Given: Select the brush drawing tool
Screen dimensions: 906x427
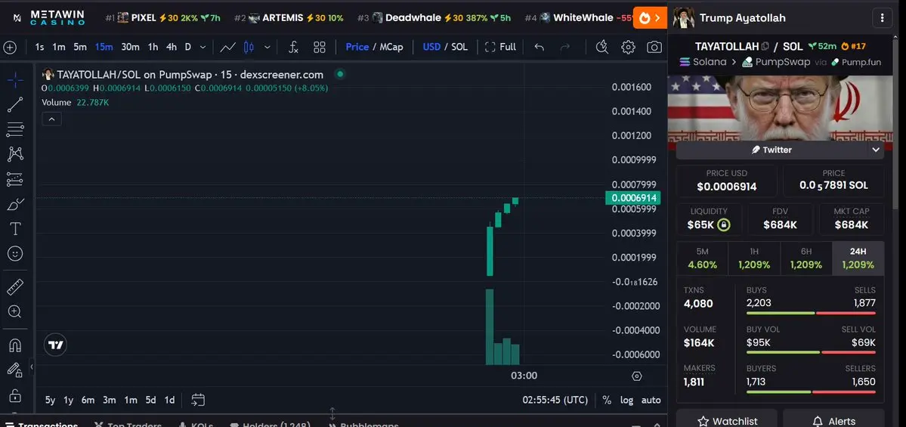Looking at the screenshot, I should coord(15,205).
